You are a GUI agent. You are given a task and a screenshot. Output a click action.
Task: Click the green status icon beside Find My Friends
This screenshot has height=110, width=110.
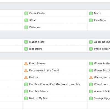(x=26, y=91)
